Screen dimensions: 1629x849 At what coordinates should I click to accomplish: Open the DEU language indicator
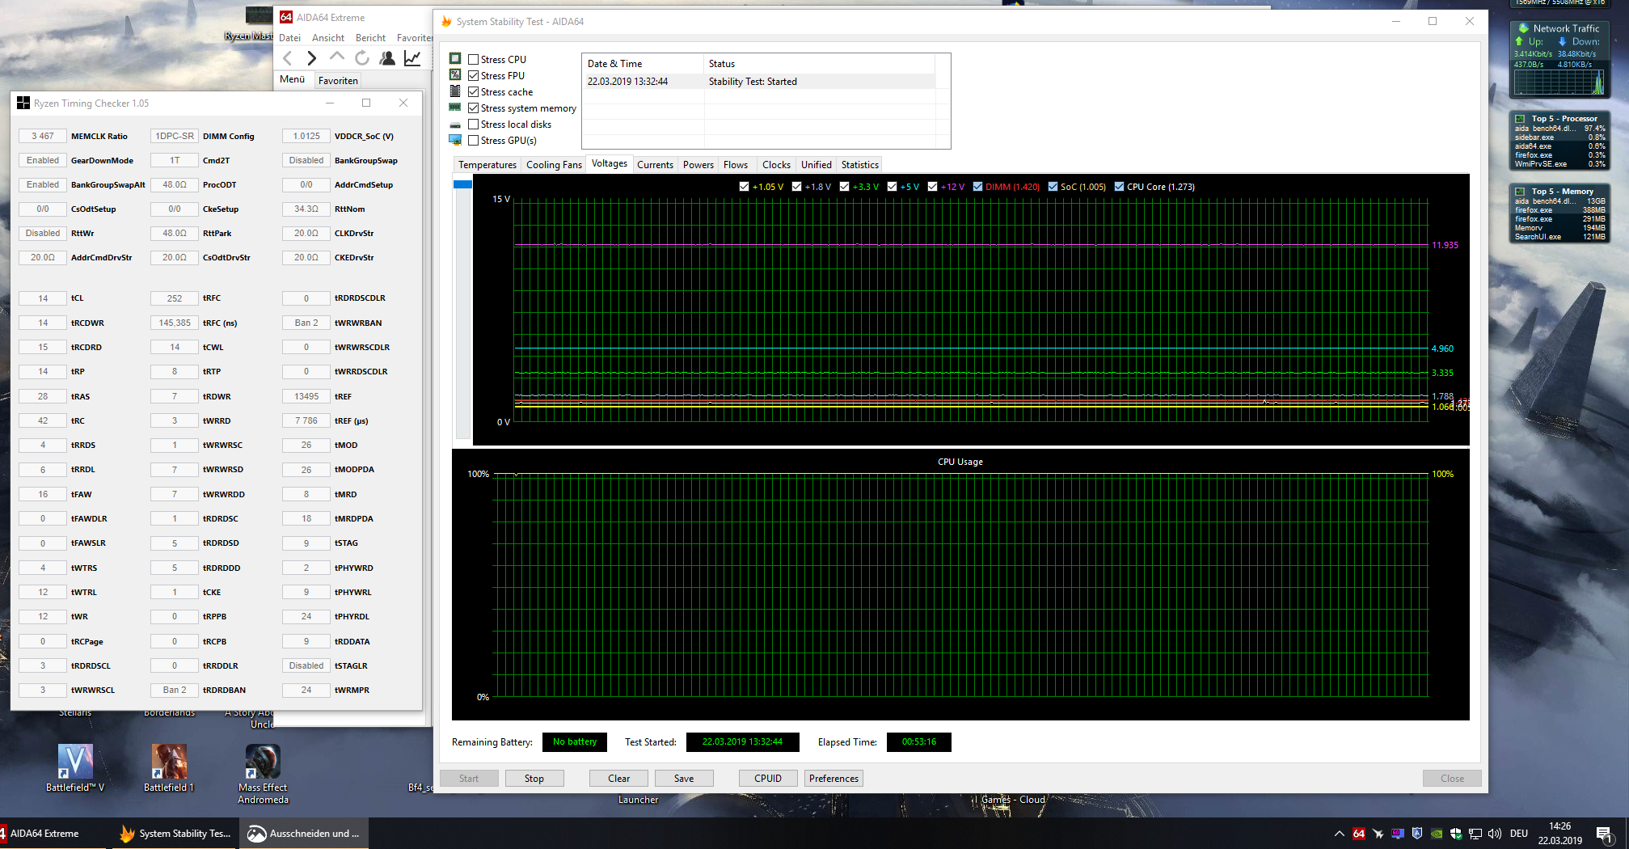[x=1519, y=834]
